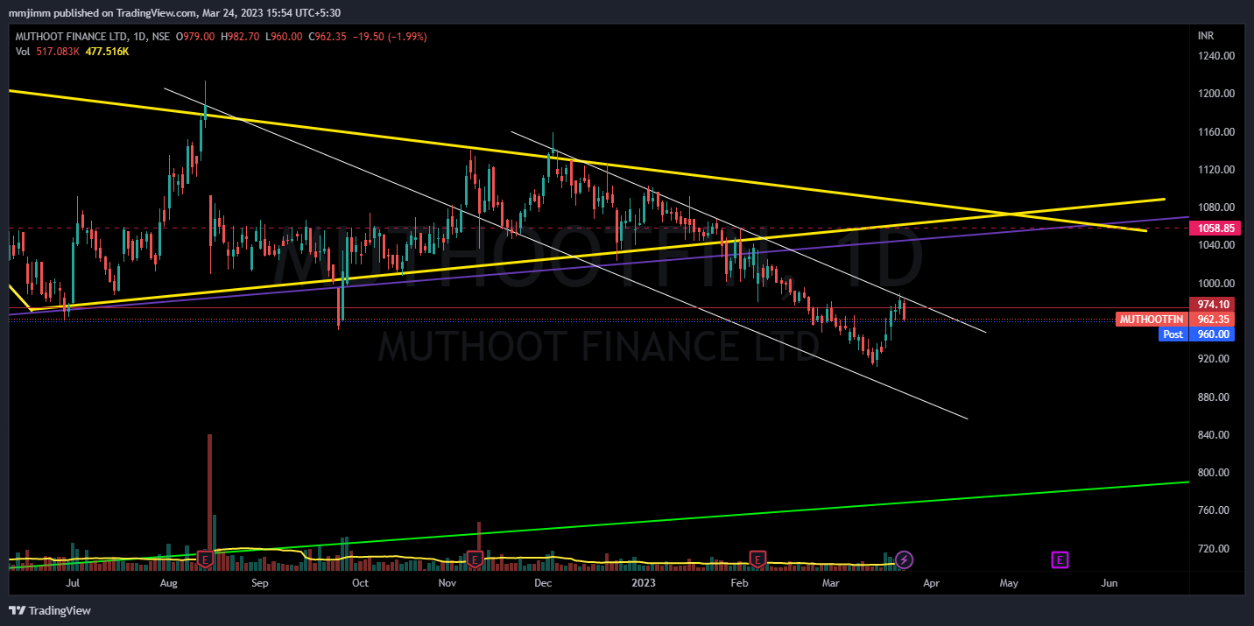Viewport: 1254px width, 626px height.
Task: Click the Jul label on the time axis
Action: (x=73, y=582)
